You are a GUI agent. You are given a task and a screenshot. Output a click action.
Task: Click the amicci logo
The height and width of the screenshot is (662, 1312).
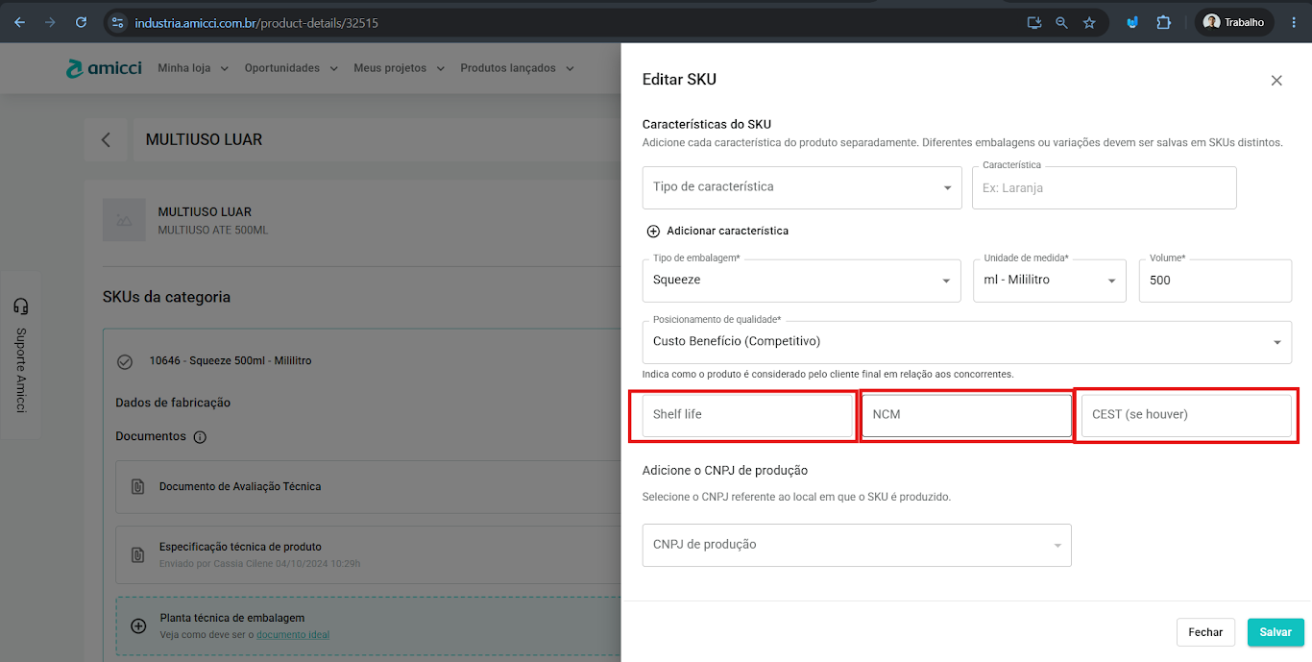point(104,68)
